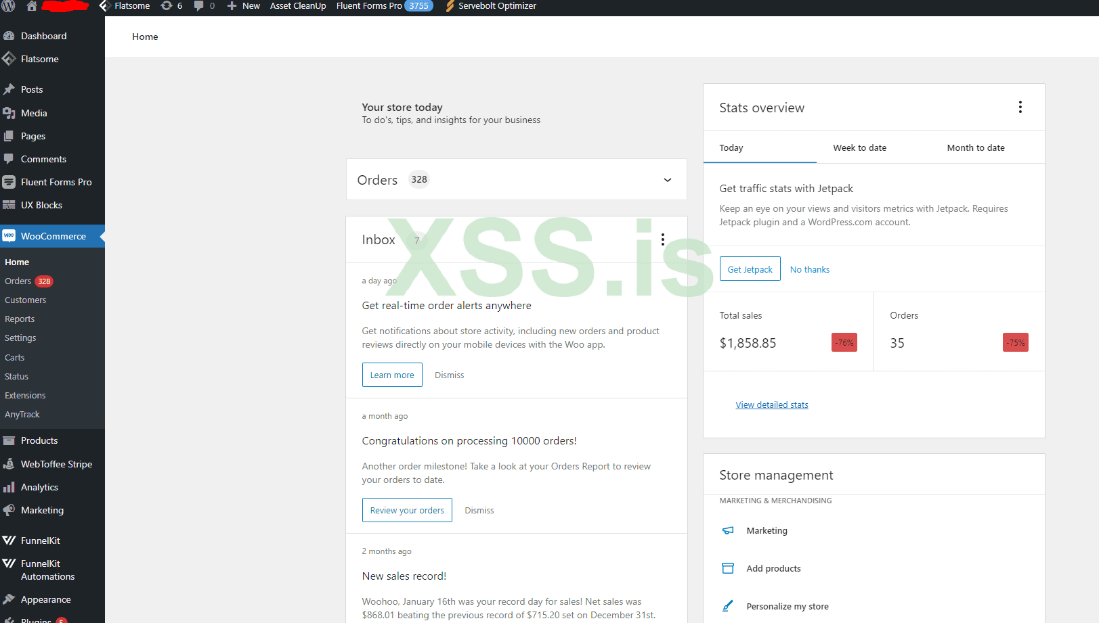Click the -76% total sales change badge
The height and width of the screenshot is (623, 1099).
(x=844, y=342)
